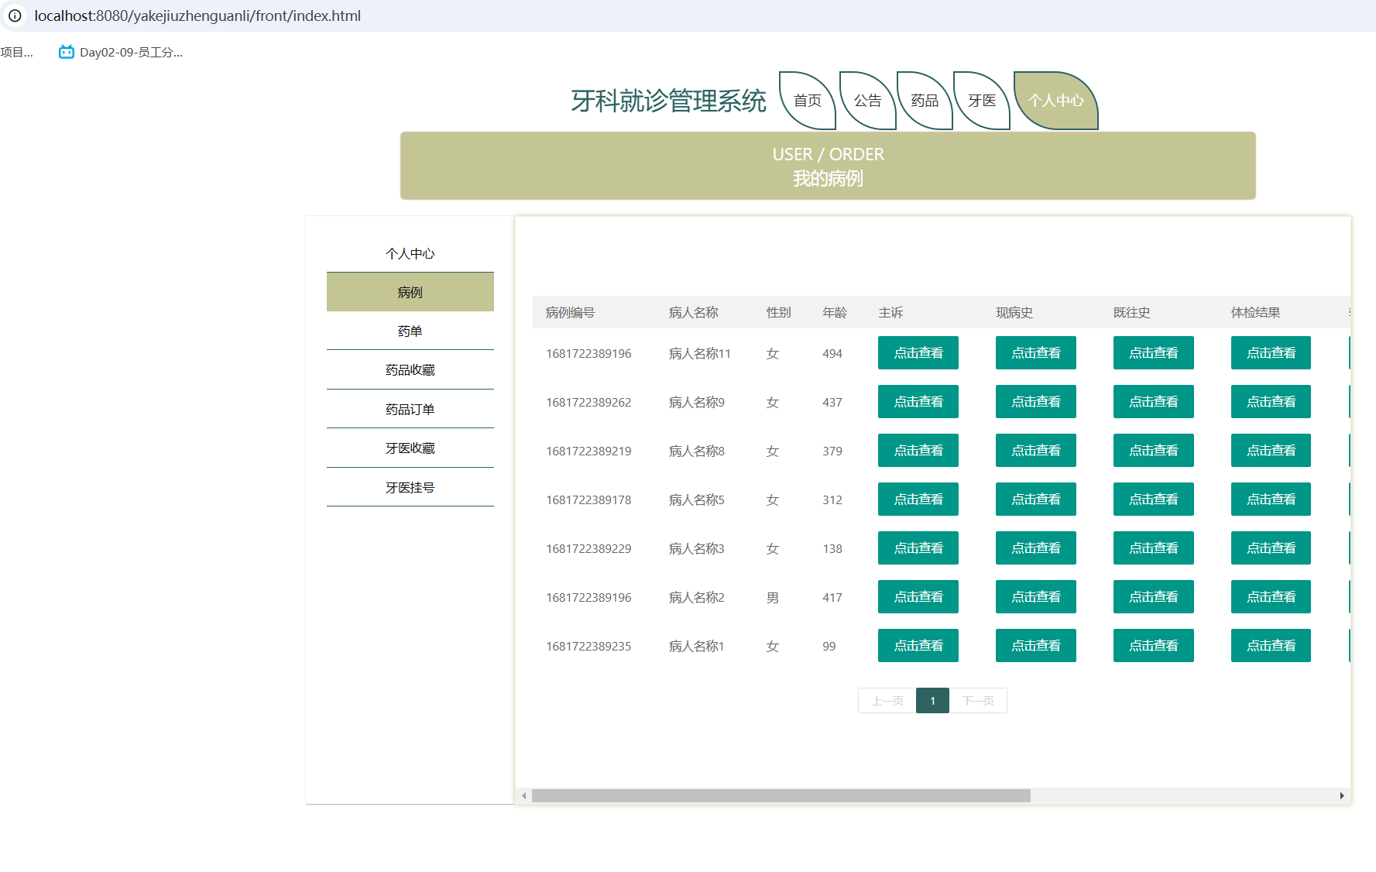The image size is (1376, 872).
Task: View 现病史 for 病人名称11
Action: coord(1036,353)
